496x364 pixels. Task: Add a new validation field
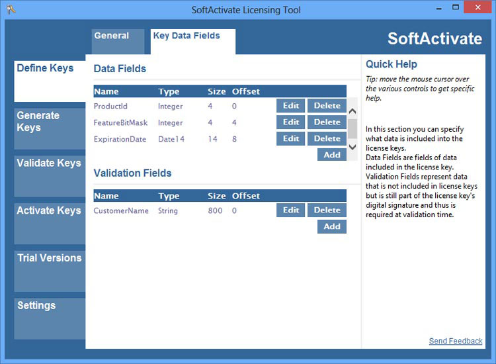332,226
